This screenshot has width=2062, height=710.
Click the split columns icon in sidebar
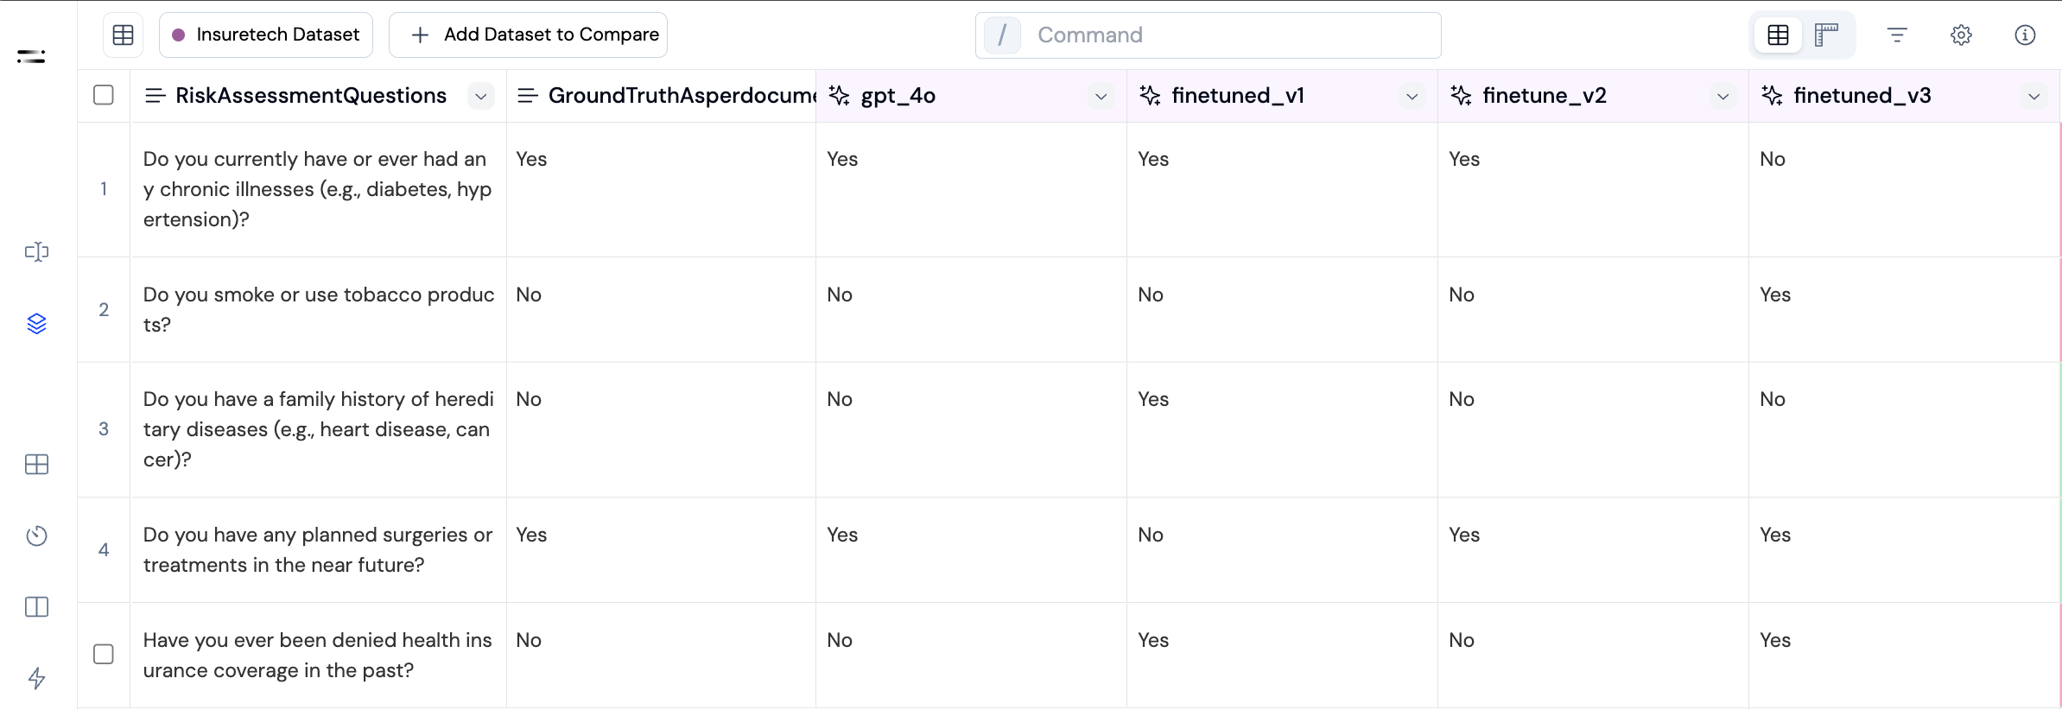tap(36, 607)
